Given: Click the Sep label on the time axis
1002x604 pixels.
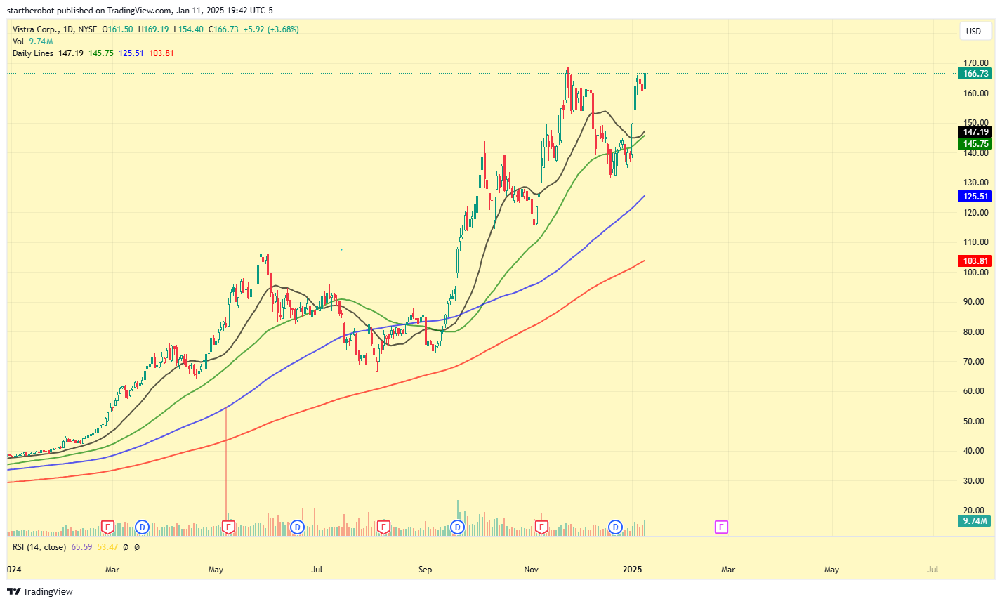Looking at the screenshot, I should pos(425,570).
